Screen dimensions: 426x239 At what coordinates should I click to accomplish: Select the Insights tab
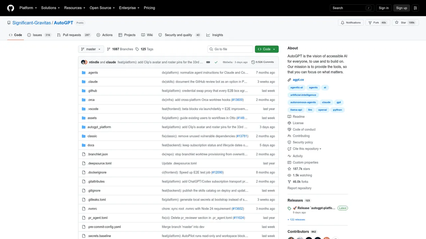(215, 35)
